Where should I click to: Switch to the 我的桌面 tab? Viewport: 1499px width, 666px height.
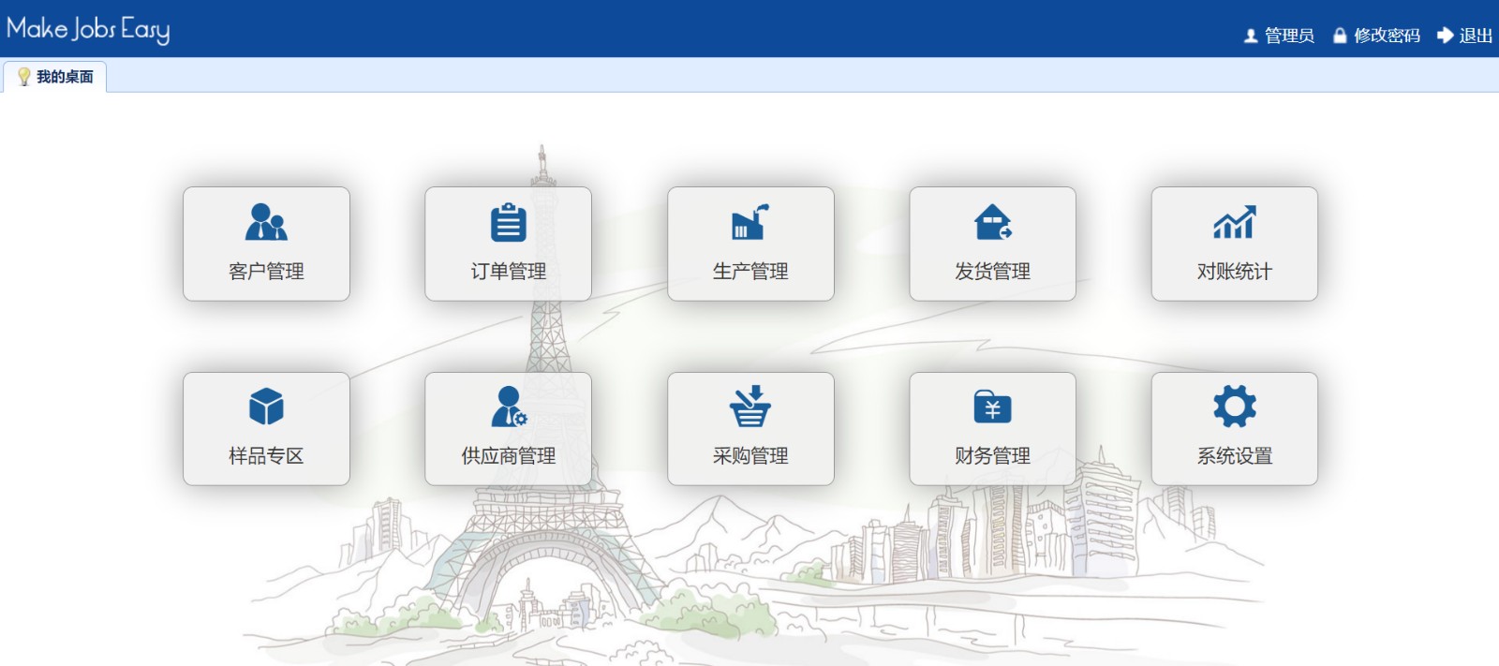[64, 77]
